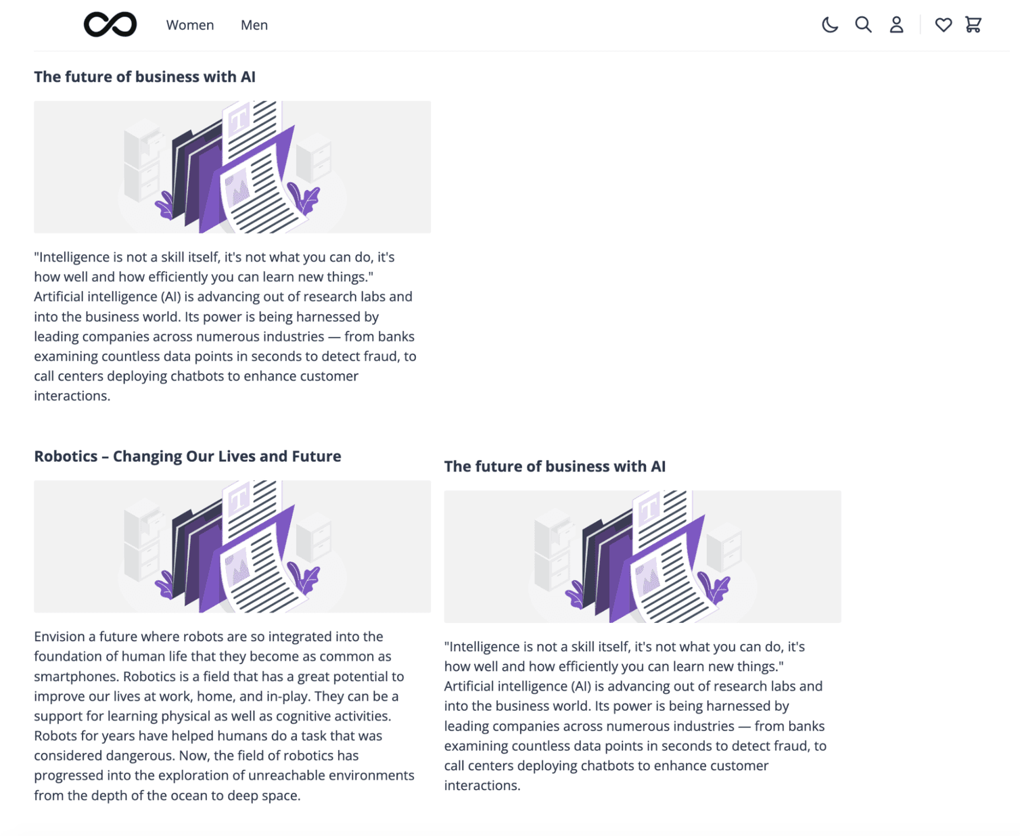Image resolution: width=1020 pixels, height=836 pixels.
Task: Open the Men navigation menu
Action: (254, 25)
